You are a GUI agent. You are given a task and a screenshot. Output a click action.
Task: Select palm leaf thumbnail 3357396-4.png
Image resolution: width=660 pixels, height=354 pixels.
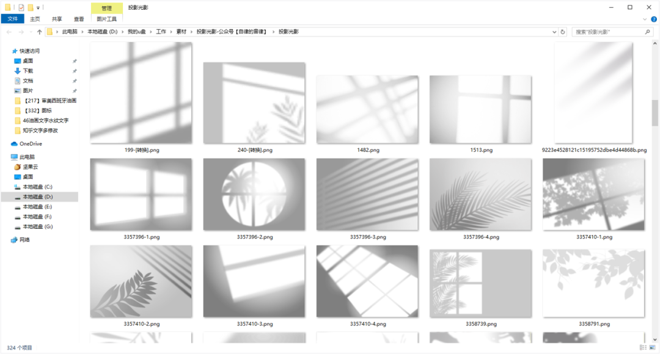481,194
